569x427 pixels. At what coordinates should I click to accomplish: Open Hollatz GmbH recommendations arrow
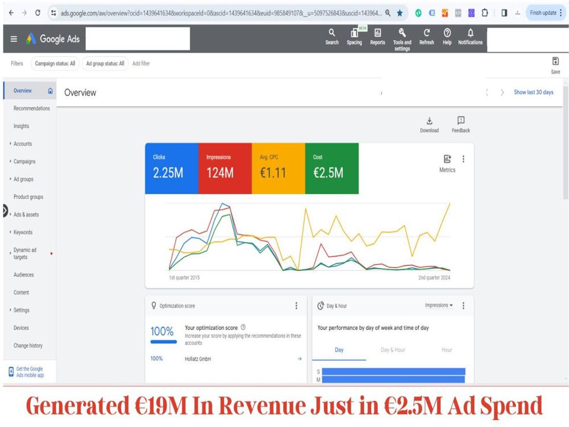point(299,359)
